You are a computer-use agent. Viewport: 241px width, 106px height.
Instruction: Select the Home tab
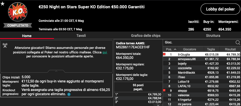[x=27, y=36]
